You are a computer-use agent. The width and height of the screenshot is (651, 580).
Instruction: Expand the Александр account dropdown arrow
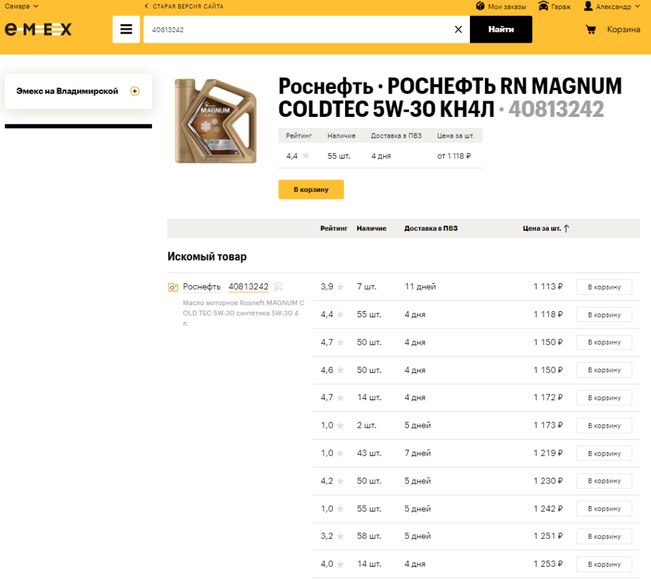[x=637, y=6]
